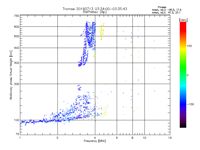This screenshot has height=150, width=200.
Task: Click the x-axis tick label '6'
Action: point(117,138)
